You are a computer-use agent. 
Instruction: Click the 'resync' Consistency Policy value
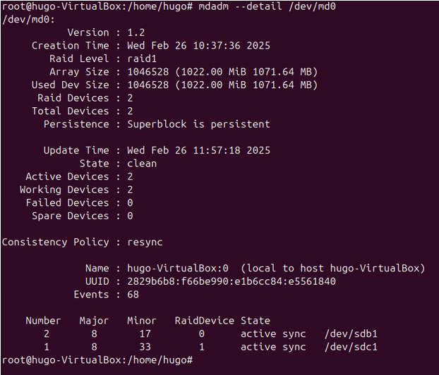tap(145, 242)
